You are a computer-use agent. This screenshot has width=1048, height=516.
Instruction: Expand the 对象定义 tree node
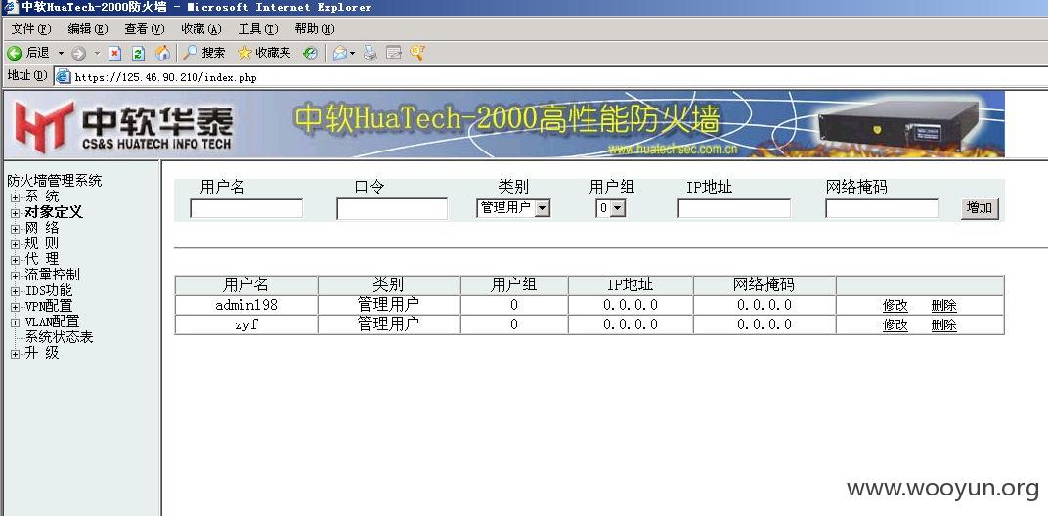pyautogui.click(x=15, y=213)
